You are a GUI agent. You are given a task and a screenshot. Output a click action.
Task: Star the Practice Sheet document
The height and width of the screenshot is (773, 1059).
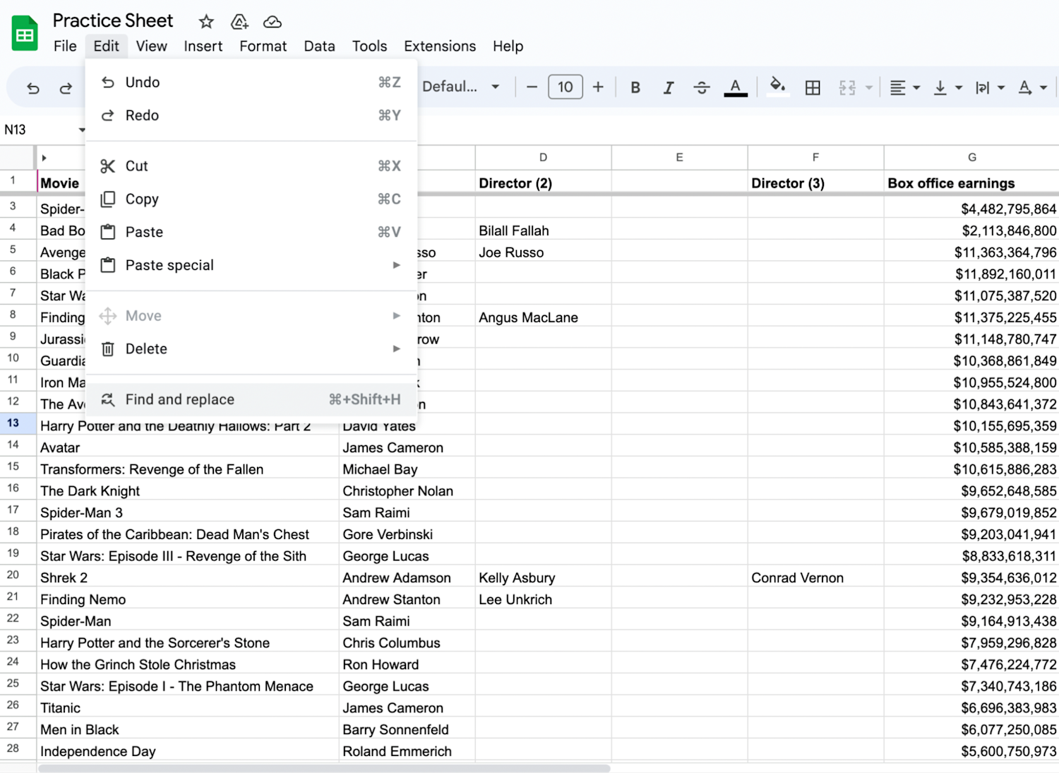pos(206,22)
